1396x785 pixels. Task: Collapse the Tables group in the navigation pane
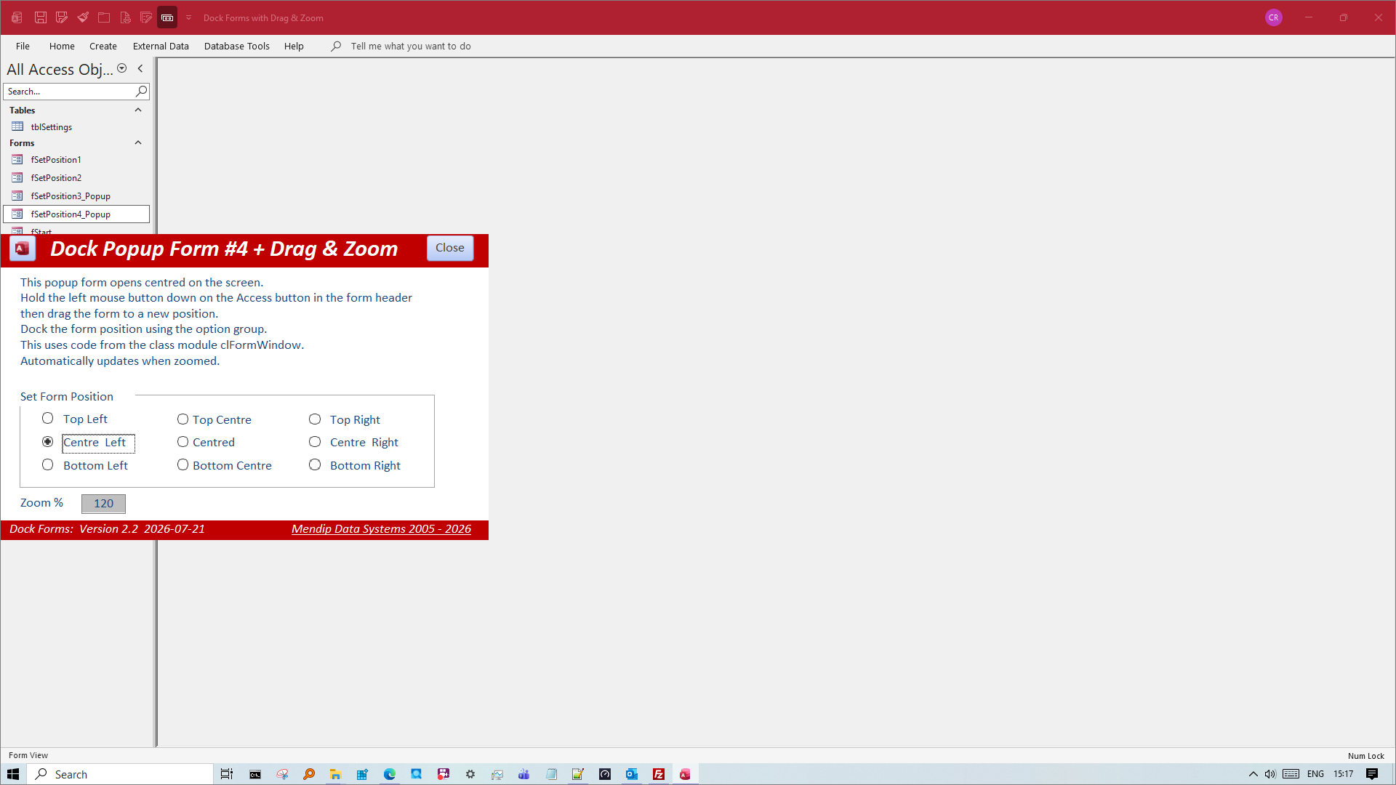coord(138,110)
